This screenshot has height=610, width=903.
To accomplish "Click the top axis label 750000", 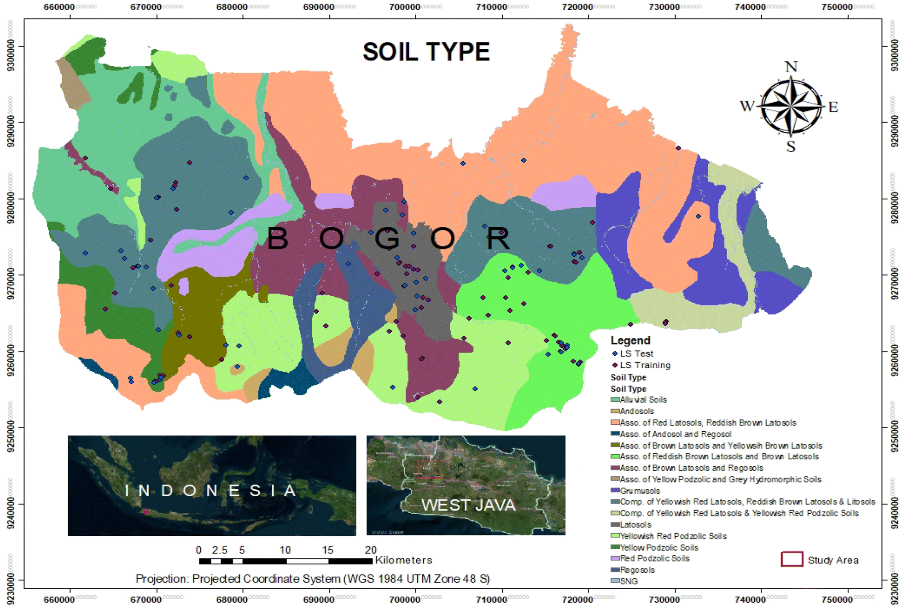I will [837, 7].
